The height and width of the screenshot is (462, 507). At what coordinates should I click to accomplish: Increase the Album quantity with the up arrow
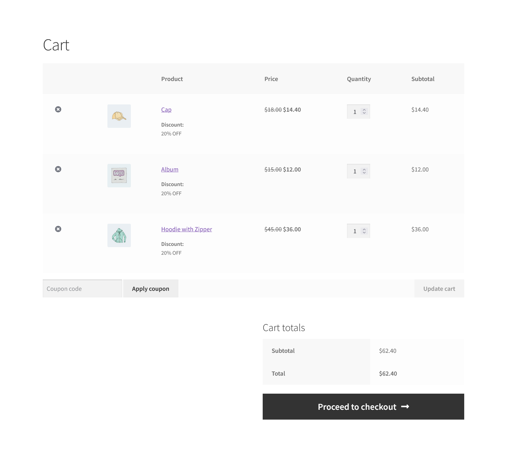tap(364, 169)
